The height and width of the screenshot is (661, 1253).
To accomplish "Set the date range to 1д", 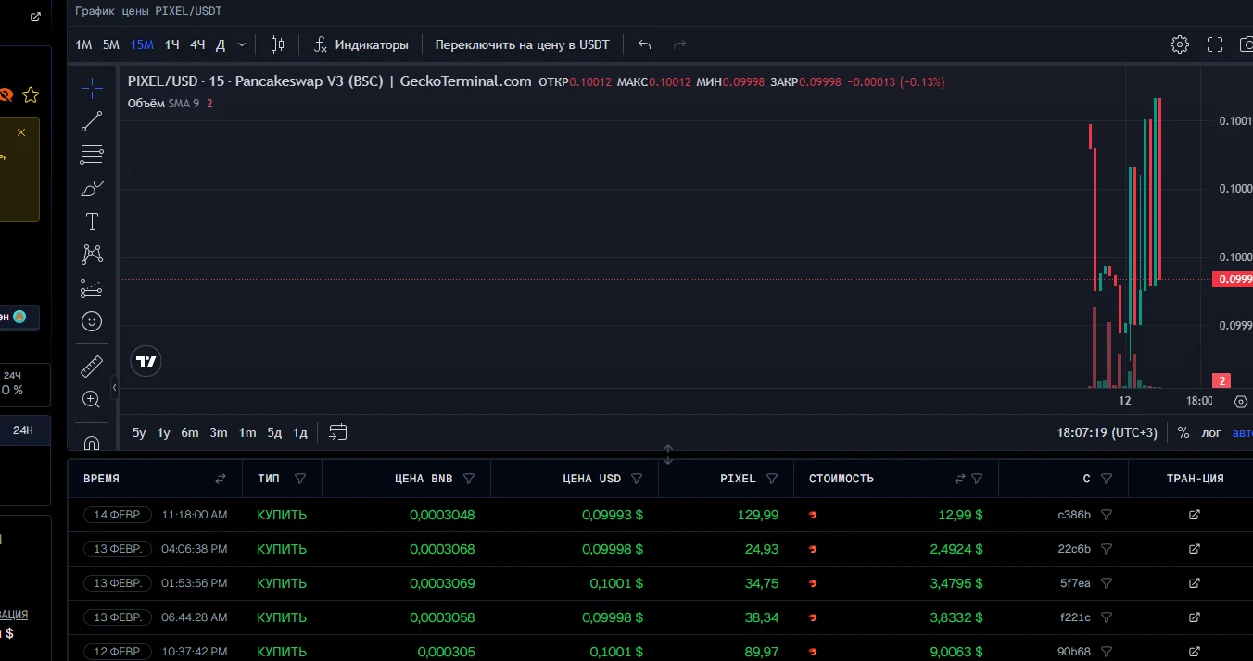I will 300,432.
